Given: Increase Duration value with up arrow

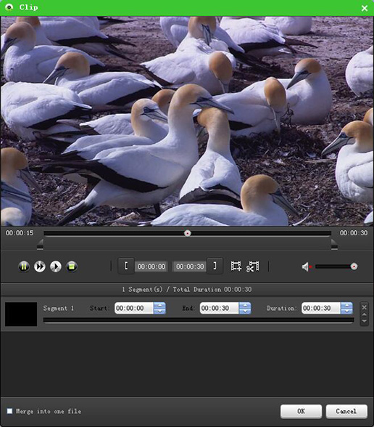Looking at the screenshot, I should (346, 305).
